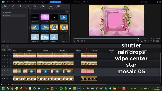Click the add track icon above timeline
Viewport: 162px width, 91px height.
[x=3, y=46]
